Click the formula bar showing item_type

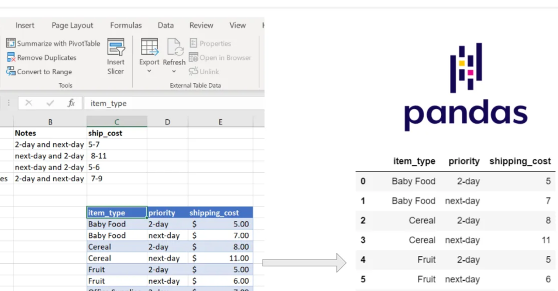pos(175,103)
